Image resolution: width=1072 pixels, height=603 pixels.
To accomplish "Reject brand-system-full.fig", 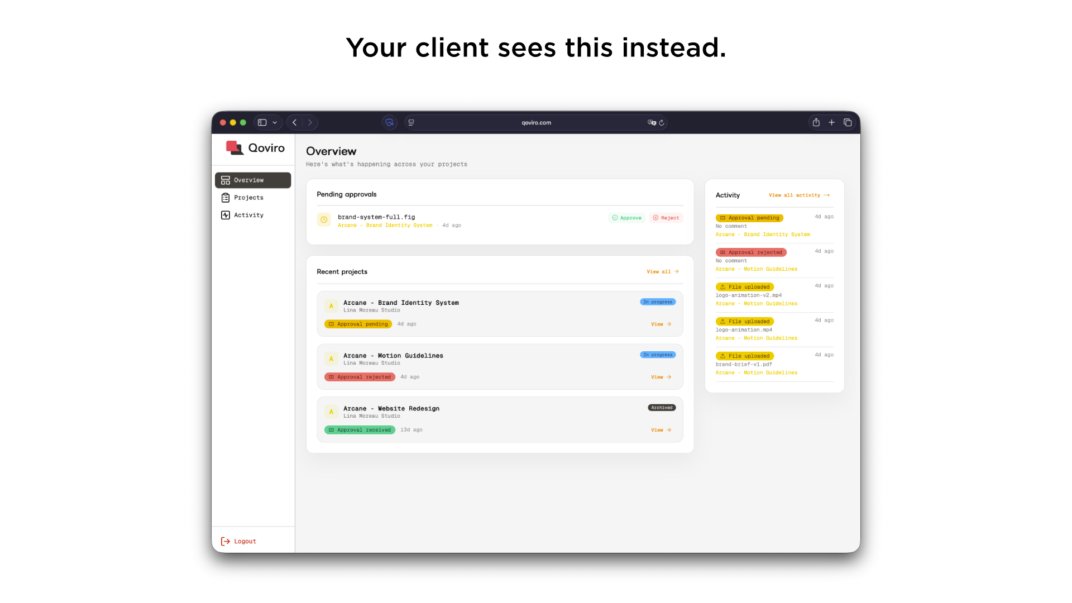I will coord(666,218).
